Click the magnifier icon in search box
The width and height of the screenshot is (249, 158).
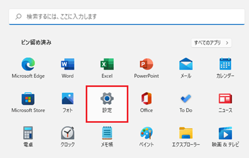pyautogui.click(x=18, y=17)
